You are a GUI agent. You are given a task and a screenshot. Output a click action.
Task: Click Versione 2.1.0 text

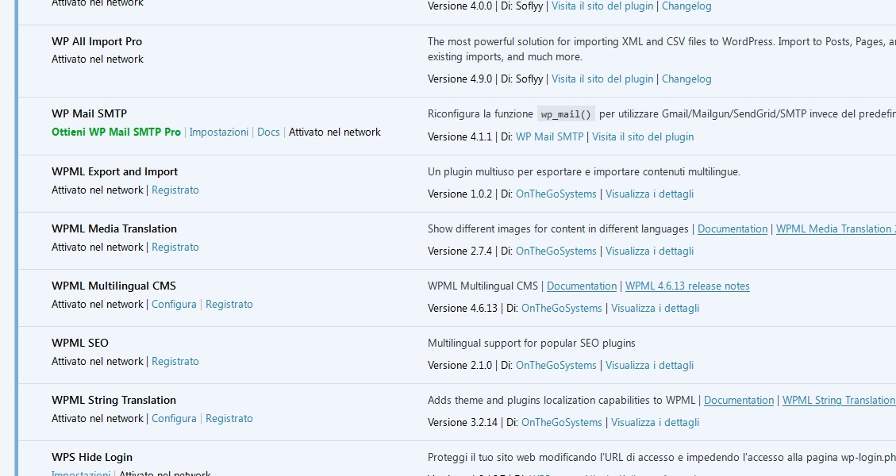(460, 365)
